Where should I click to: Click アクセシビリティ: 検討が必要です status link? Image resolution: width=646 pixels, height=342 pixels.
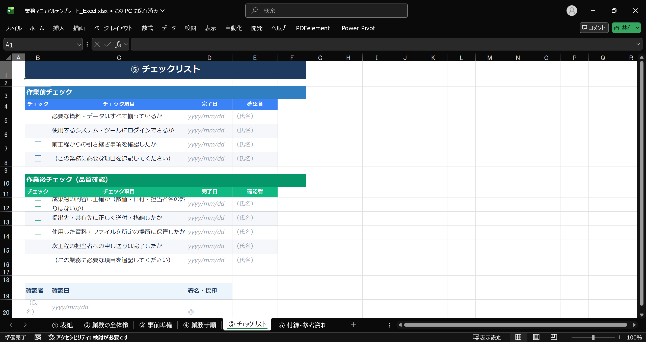(x=89, y=337)
